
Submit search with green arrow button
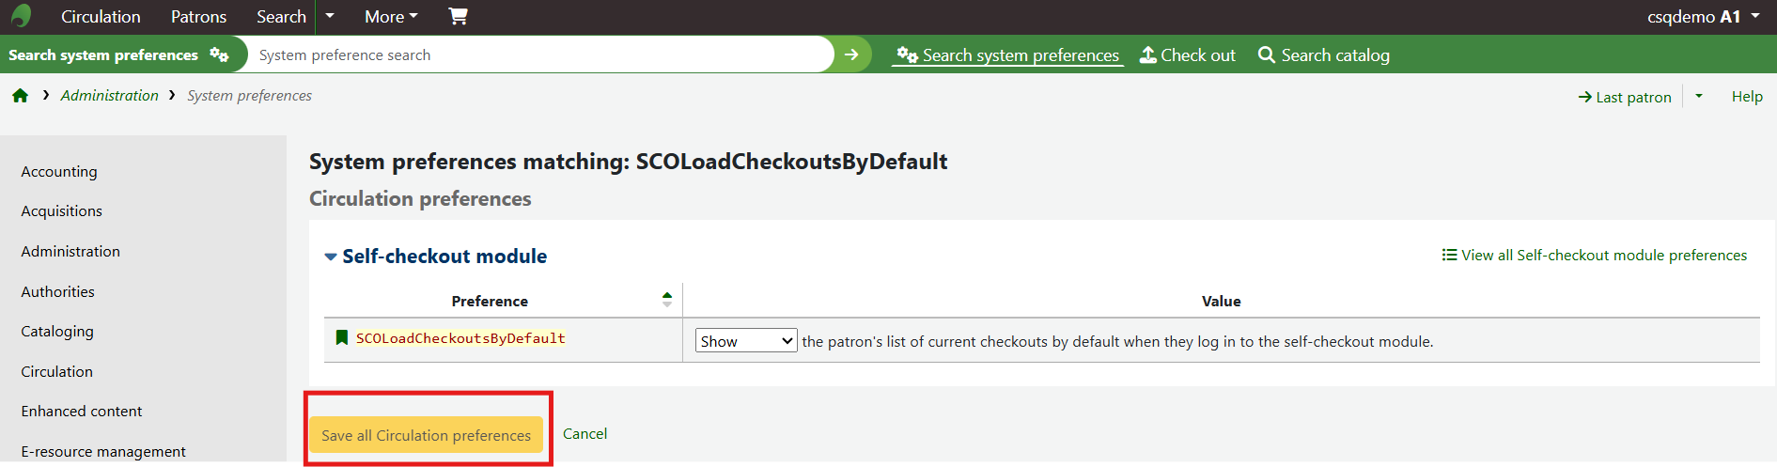(851, 54)
